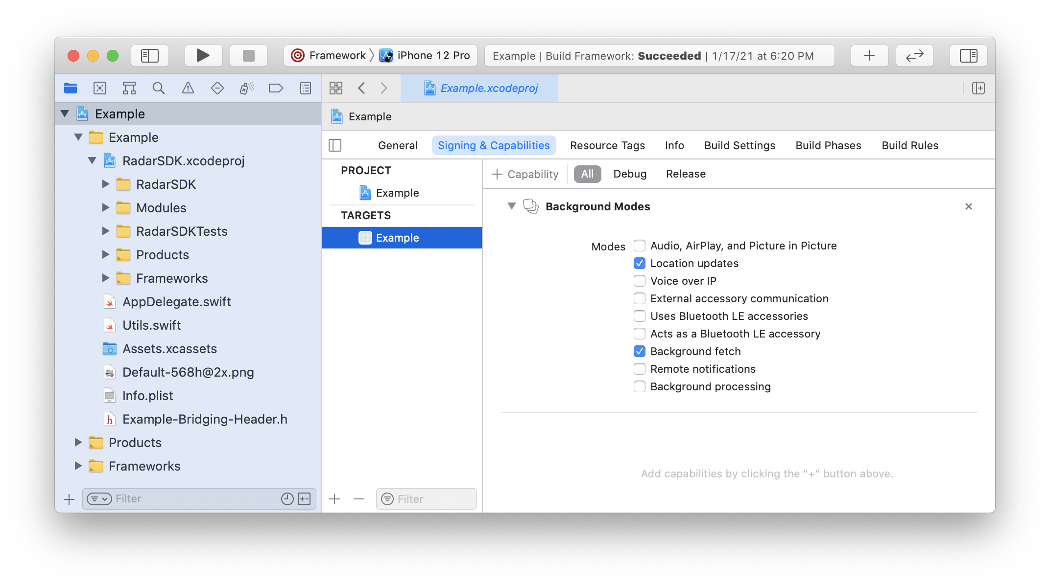This screenshot has width=1050, height=585.
Task: Click the add new file button at bottom
Action: tap(68, 498)
